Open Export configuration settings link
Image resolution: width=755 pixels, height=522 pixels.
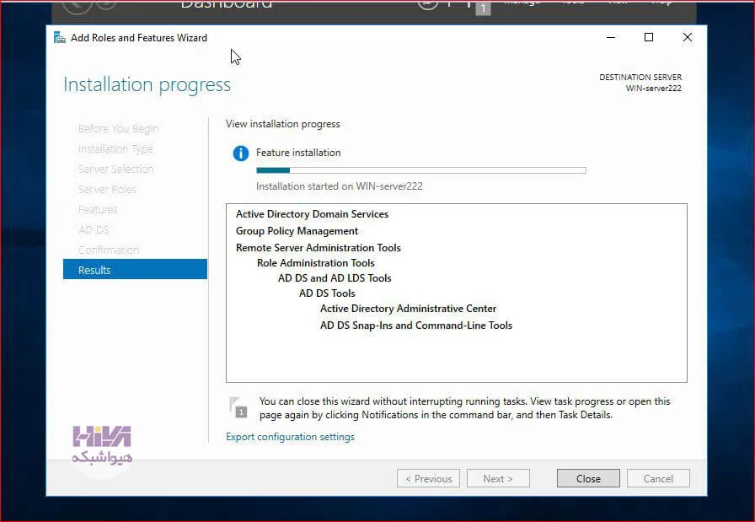point(290,437)
